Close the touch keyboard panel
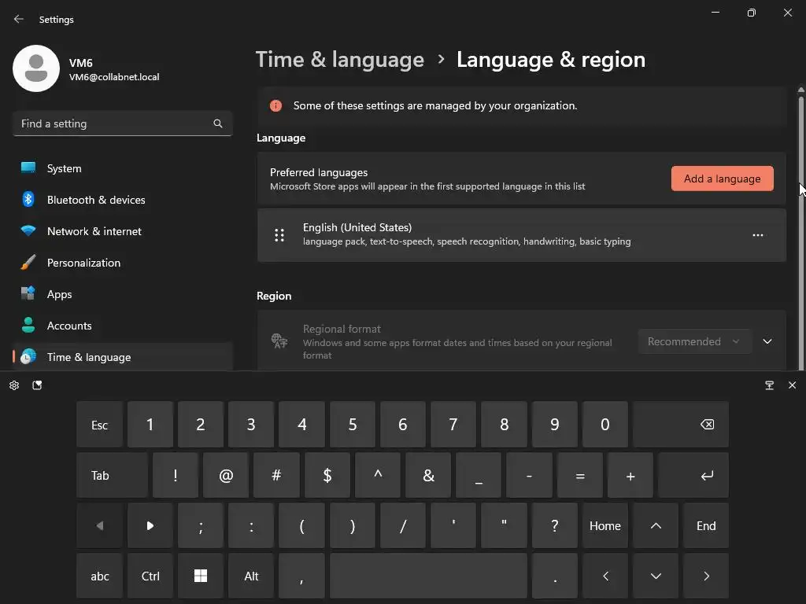806x604 pixels. (x=792, y=385)
